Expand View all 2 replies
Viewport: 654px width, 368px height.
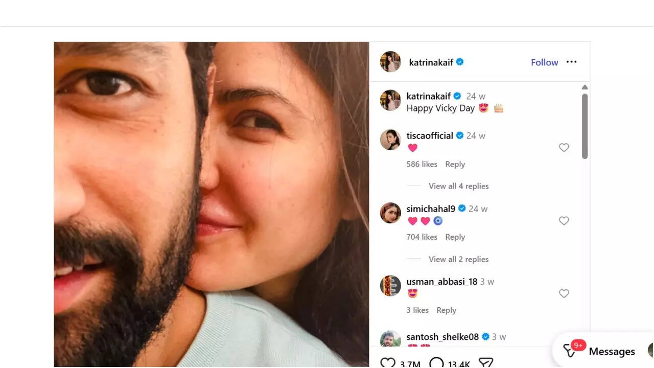coord(458,259)
